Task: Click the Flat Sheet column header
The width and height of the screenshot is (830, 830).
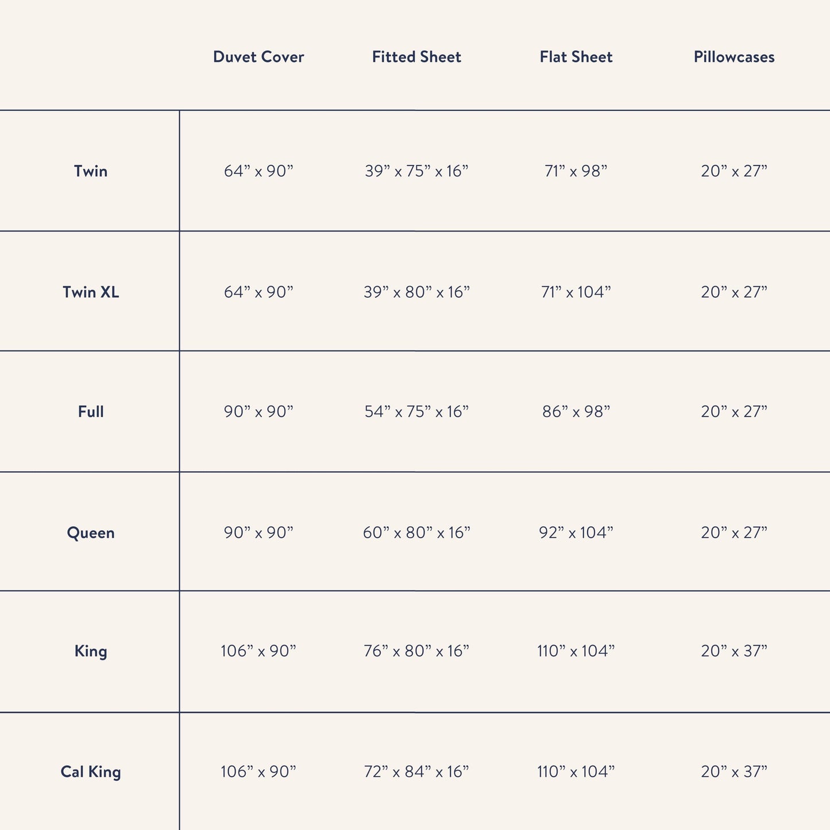Action: tap(576, 57)
